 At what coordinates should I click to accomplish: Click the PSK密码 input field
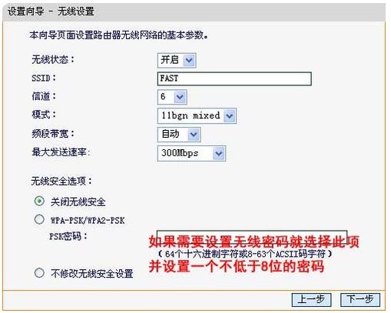252,235
